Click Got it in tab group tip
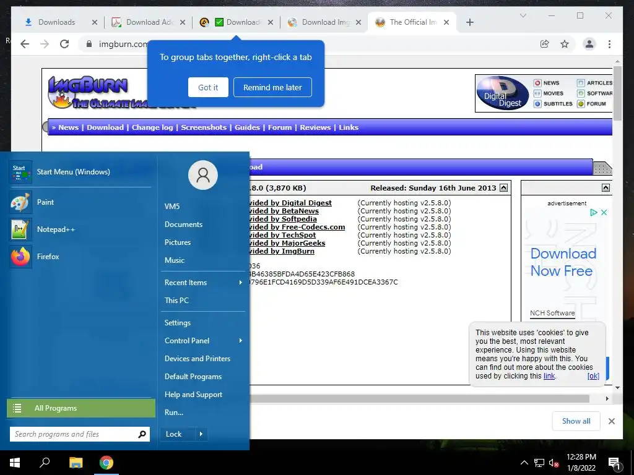The image size is (634, 475). coord(208,87)
